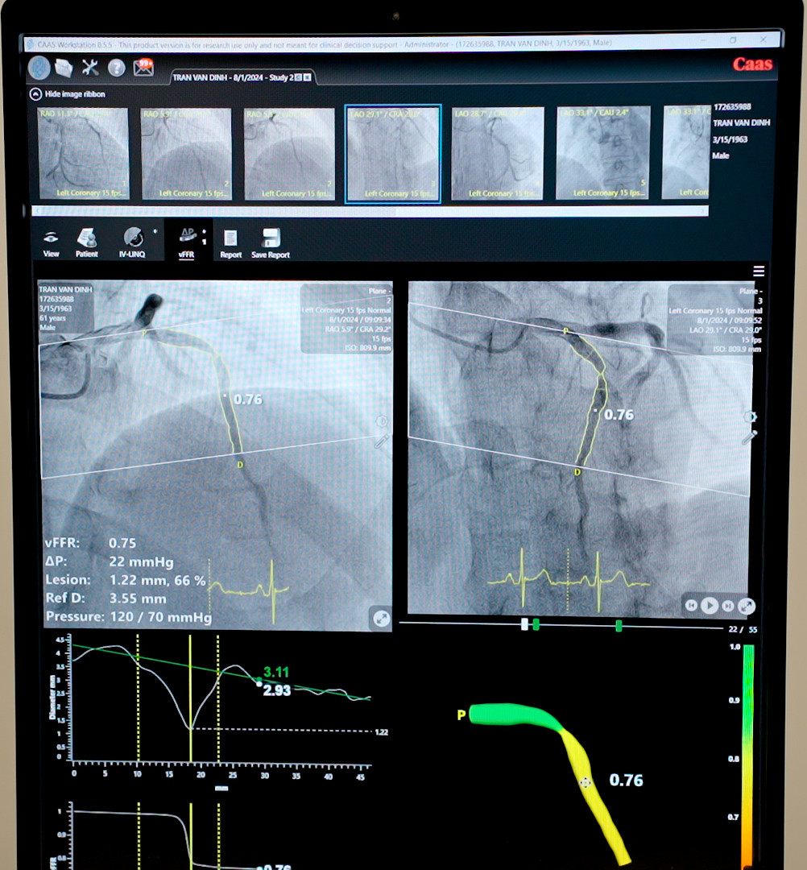Open the Report toolbar icon
This screenshot has width=807, height=870.
[x=230, y=240]
